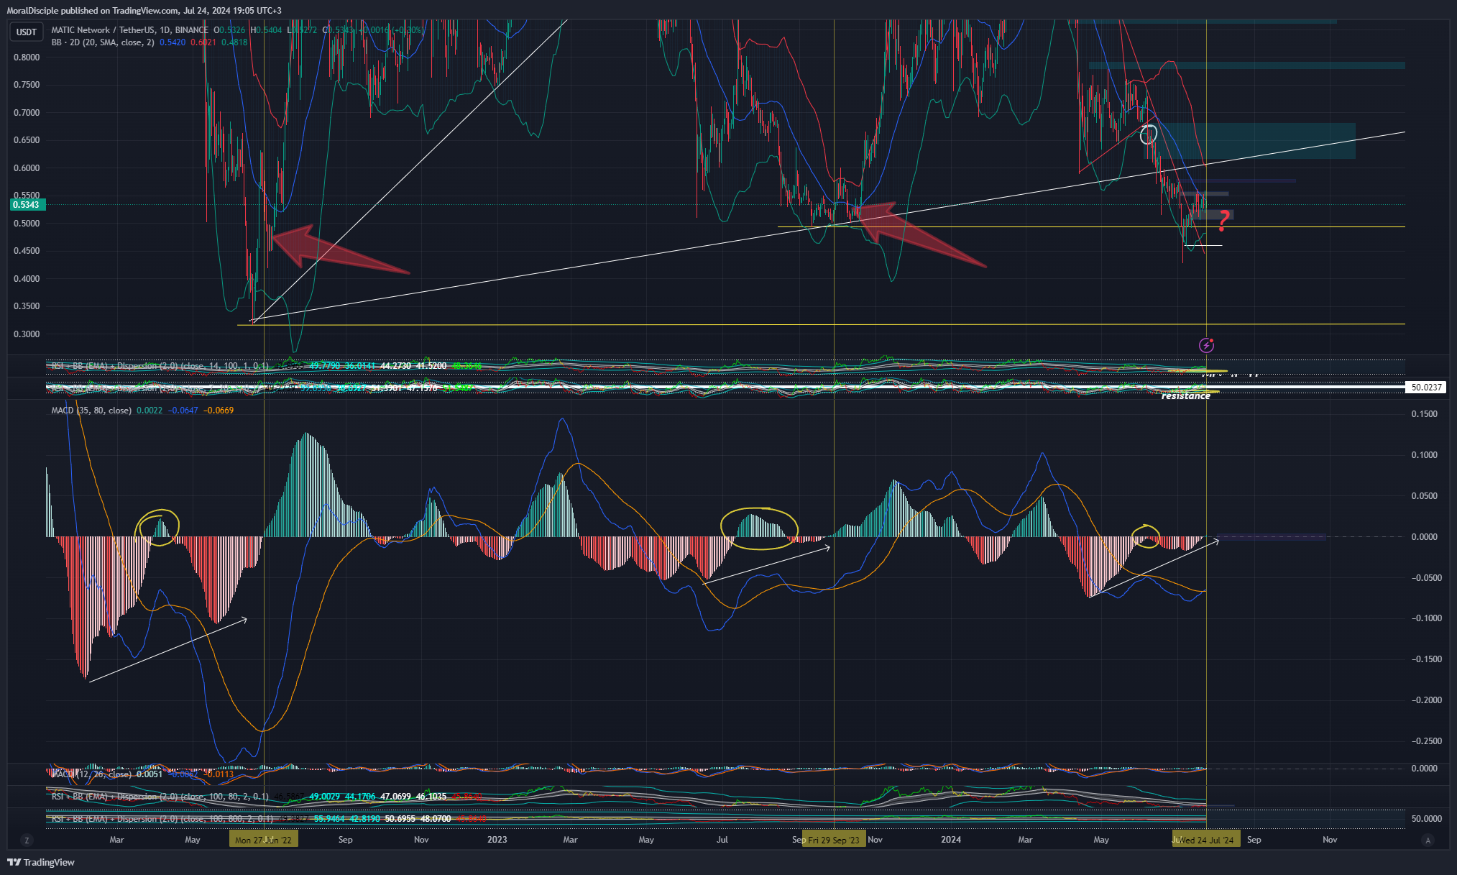Screen dimensions: 1457x875
Task: Toggle the A auto-scale icon
Action: (x=1428, y=840)
